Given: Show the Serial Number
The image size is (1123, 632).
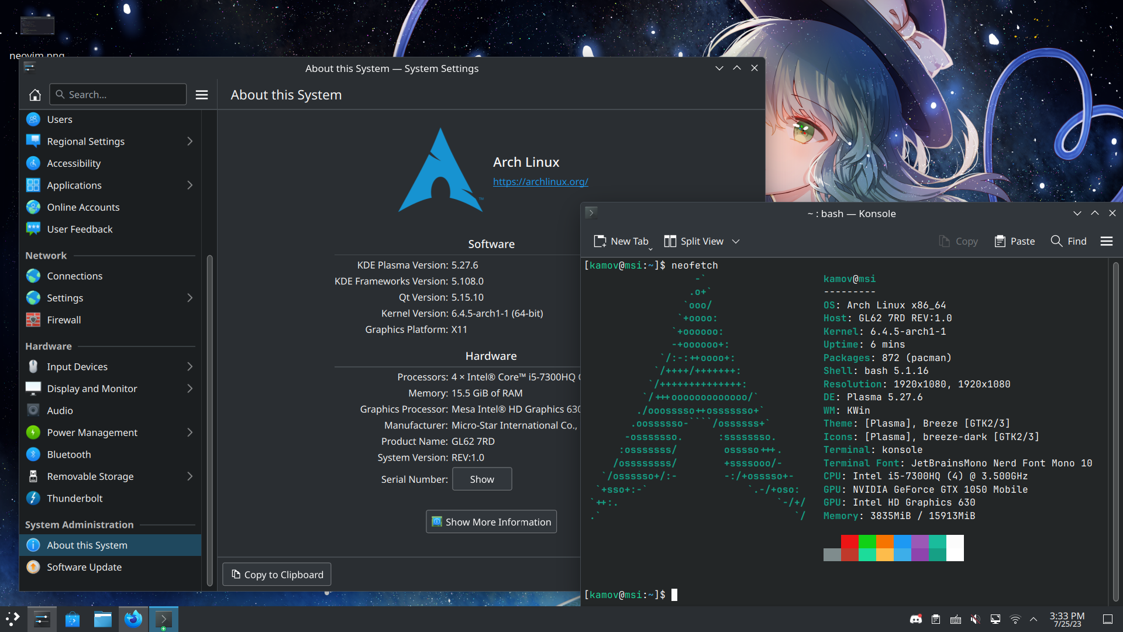Looking at the screenshot, I should tap(482, 479).
